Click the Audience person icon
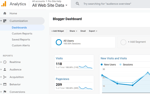 tap(5, 70)
